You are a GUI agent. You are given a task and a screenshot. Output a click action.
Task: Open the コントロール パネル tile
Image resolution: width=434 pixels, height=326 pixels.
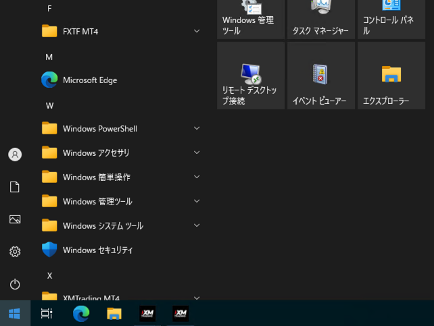(x=391, y=20)
